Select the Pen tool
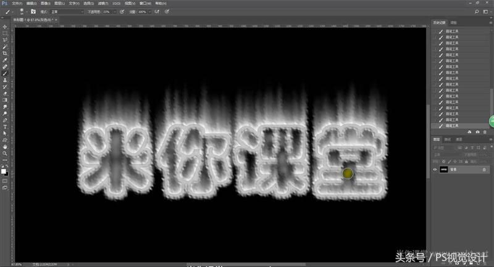The image size is (494, 267). [x=5, y=120]
